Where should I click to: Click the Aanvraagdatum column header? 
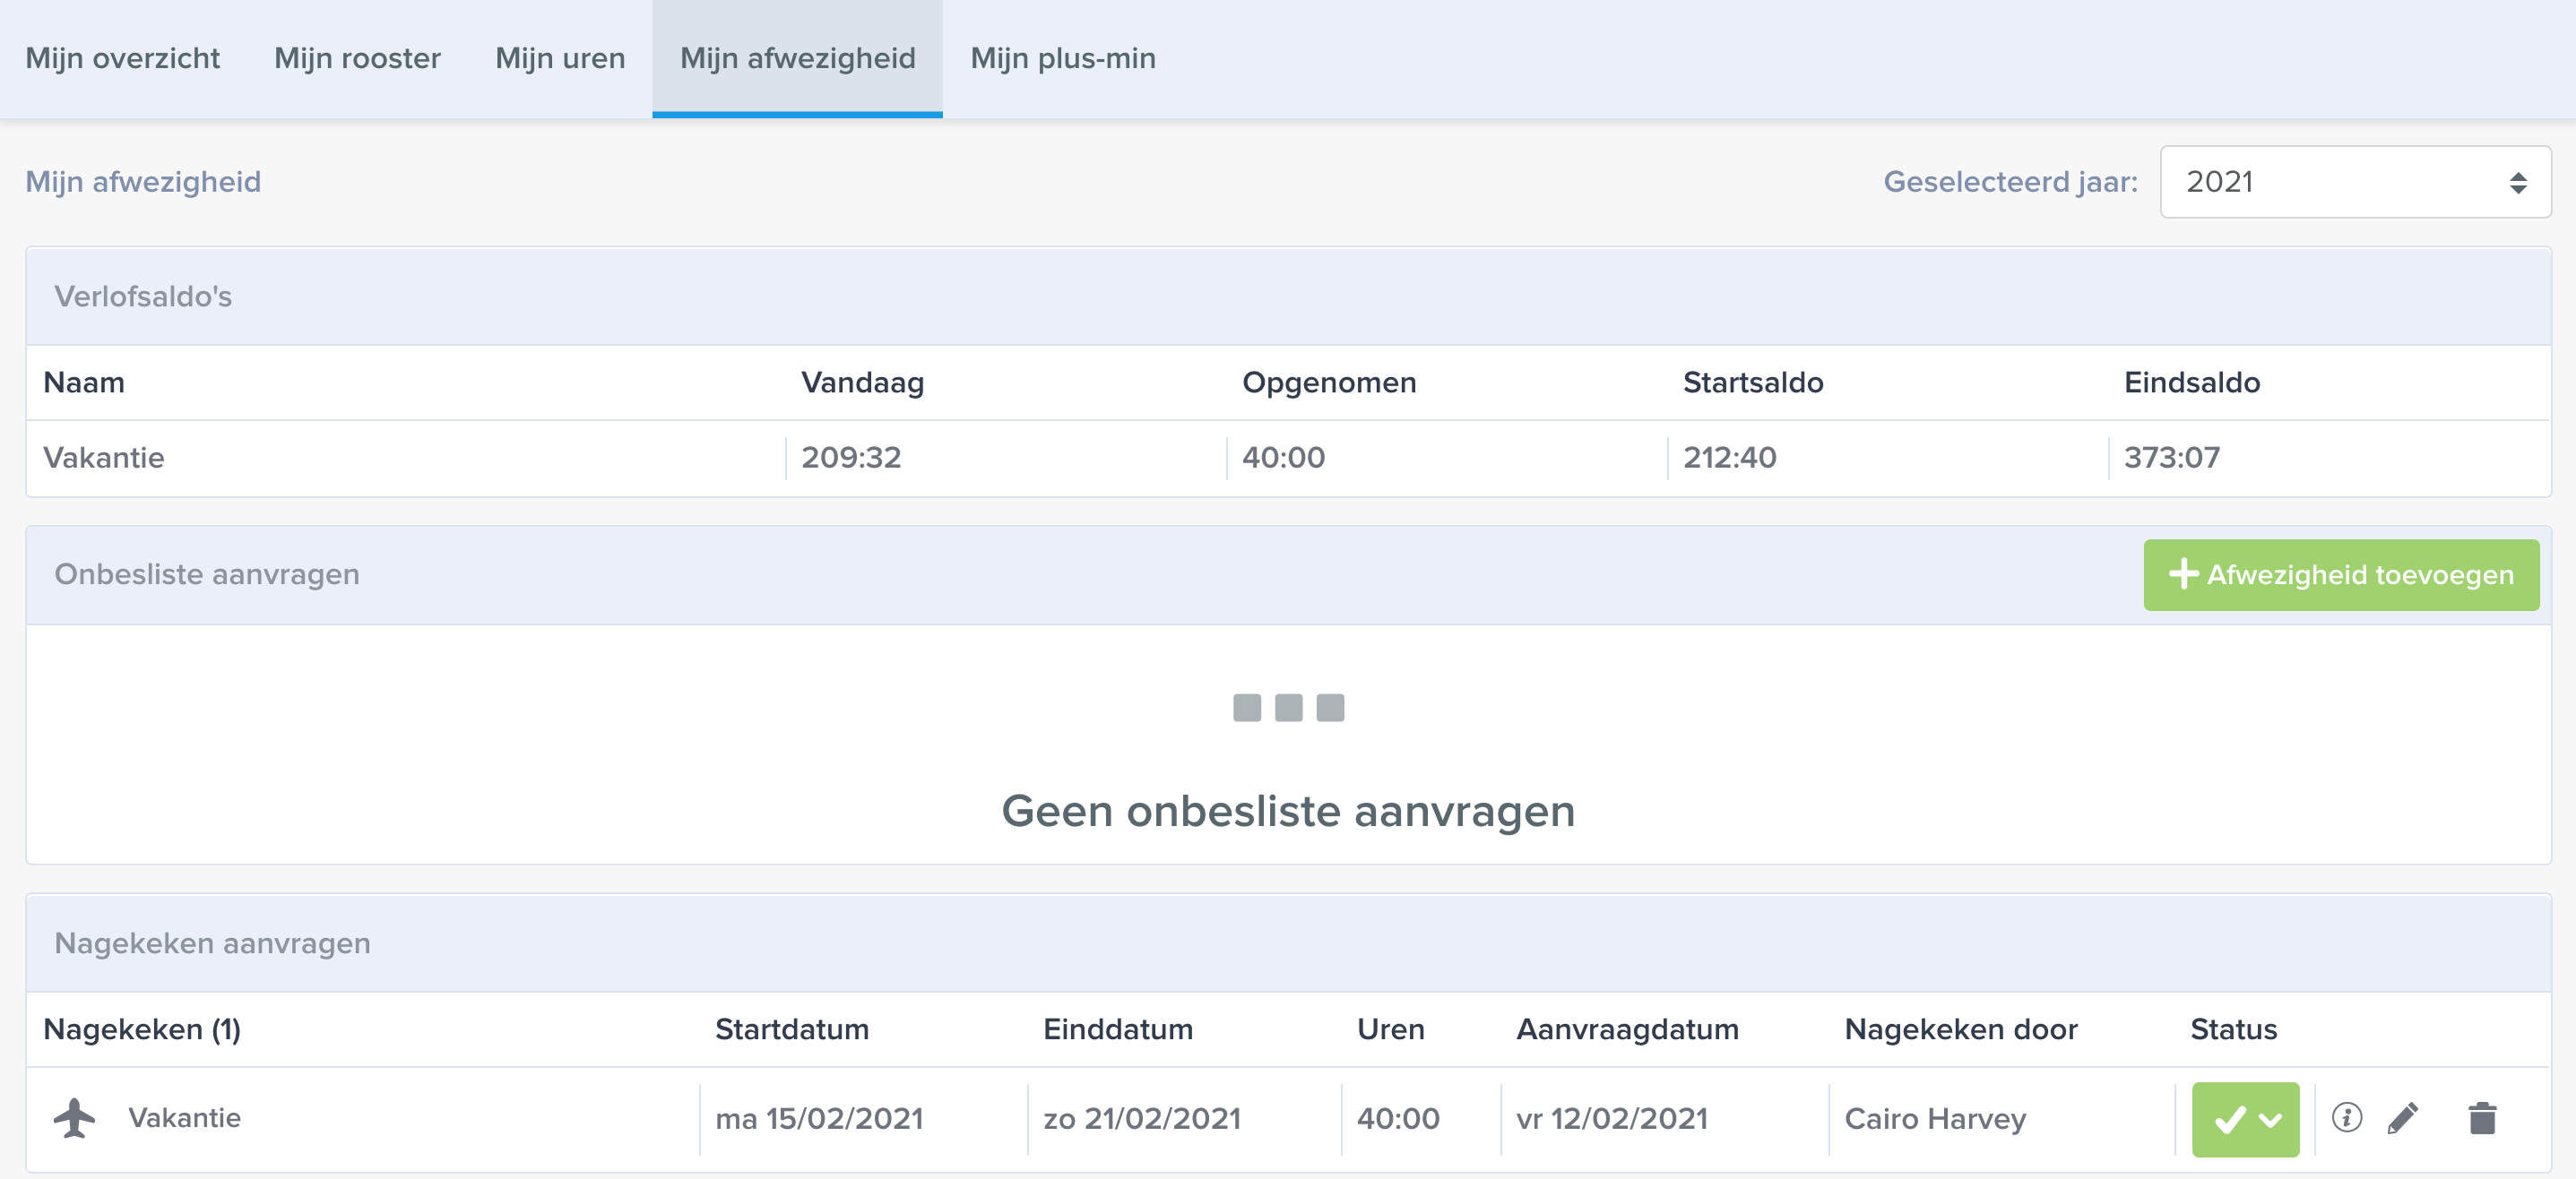pyautogui.click(x=1627, y=1029)
